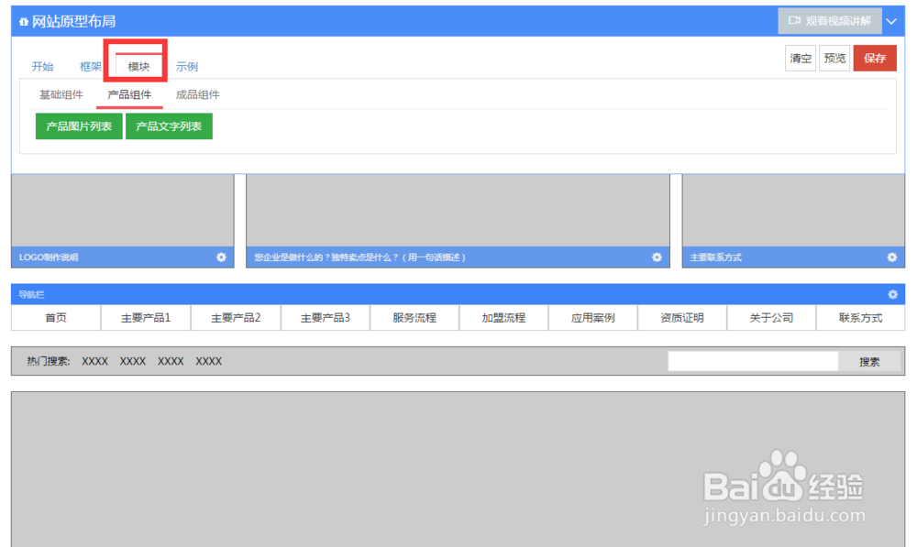Open the 成品组件 sub-tab
The height and width of the screenshot is (547, 917).
tap(198, 94)
